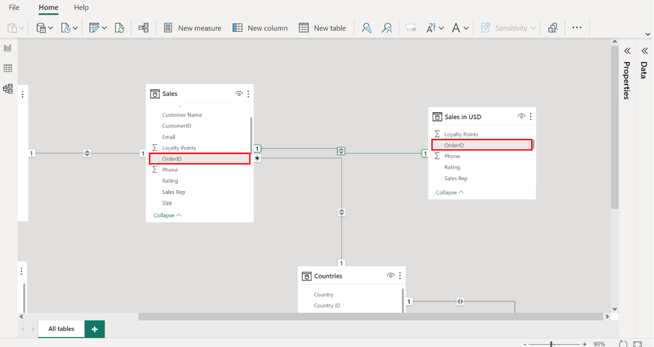Image resolution: width=654 pixels, height=347 pixels.
Task: Open the Help ribbon tab
Action: pyautogui.click(x=81, y=7)
